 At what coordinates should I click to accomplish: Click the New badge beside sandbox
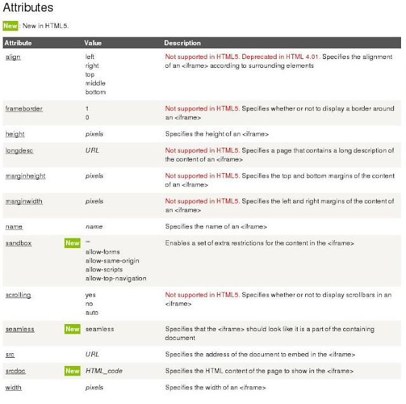pyautogui.click(x=72, y=243)
